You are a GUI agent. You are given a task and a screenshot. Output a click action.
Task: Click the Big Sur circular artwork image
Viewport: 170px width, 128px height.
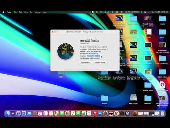66,51
